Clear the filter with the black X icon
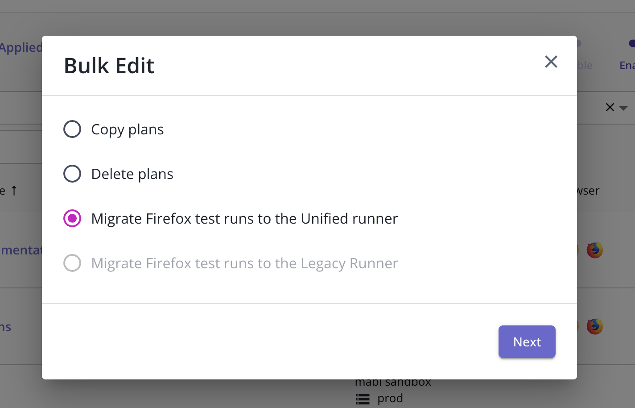The width and height of the screenshot is (635, 408). point(610,107)
